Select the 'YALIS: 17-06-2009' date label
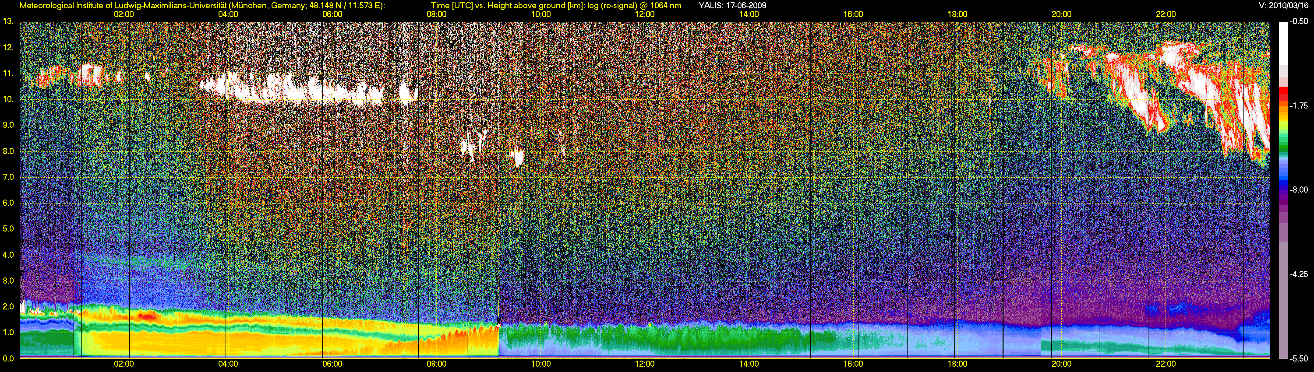The width and height of the screenshot is (1314, 372). point(732,6)
